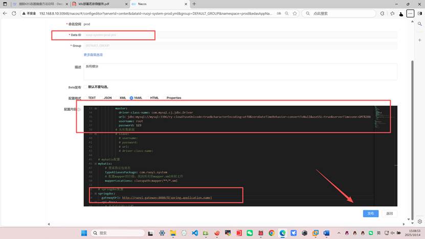Open the Windows Start menu
The width and height of the screenshot is (425, 239).
coord(84,233)
